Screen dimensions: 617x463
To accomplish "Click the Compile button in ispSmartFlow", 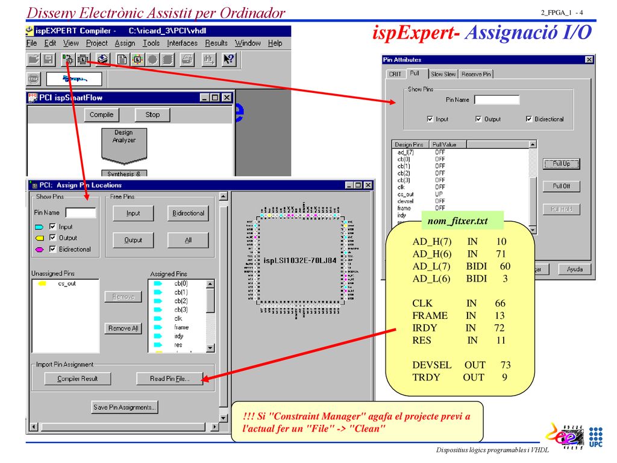I will click(x=101, y=115).
